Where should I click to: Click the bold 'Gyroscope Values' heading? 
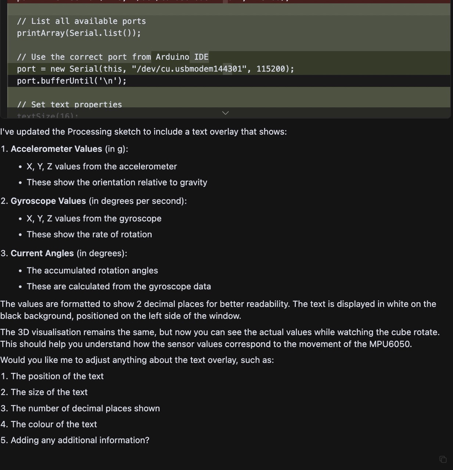[x=48, y=201]
